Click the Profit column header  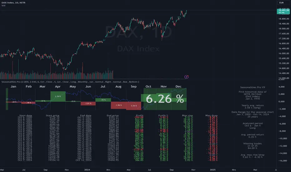(x=140, y=115)
